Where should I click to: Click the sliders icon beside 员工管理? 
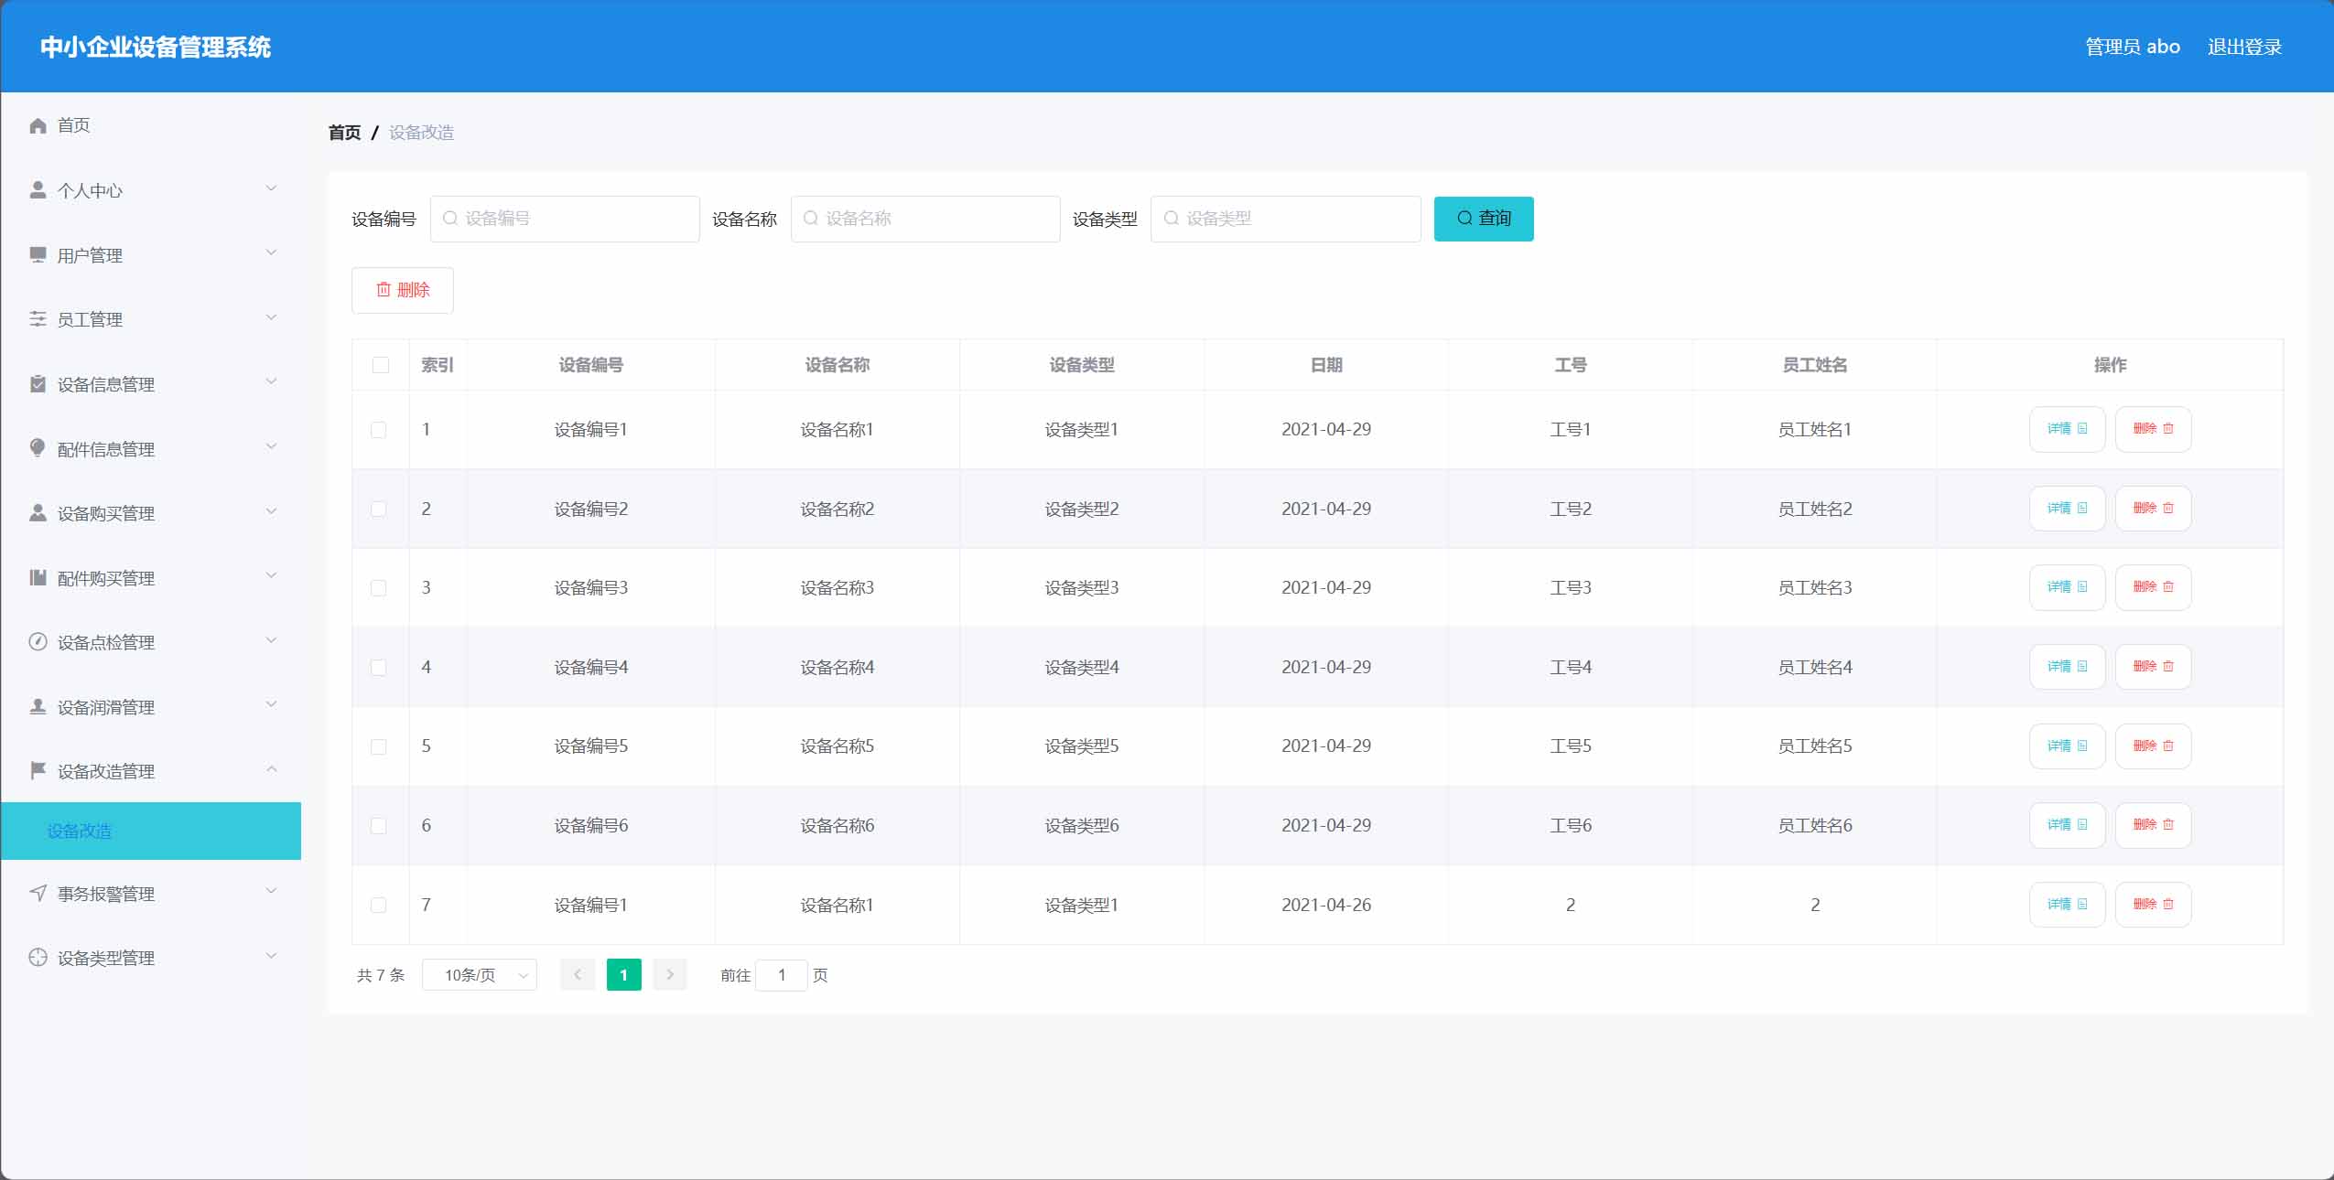tap(38, 318)
